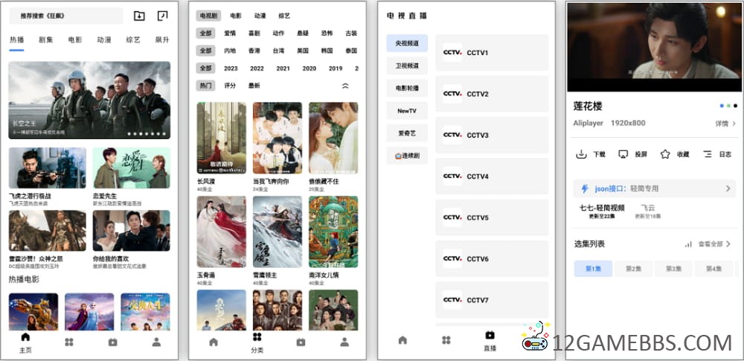Image resolution: width=744 pixels, height=361 pixels.
Task: Open 长风渡 poster
Action: [222, 138]
